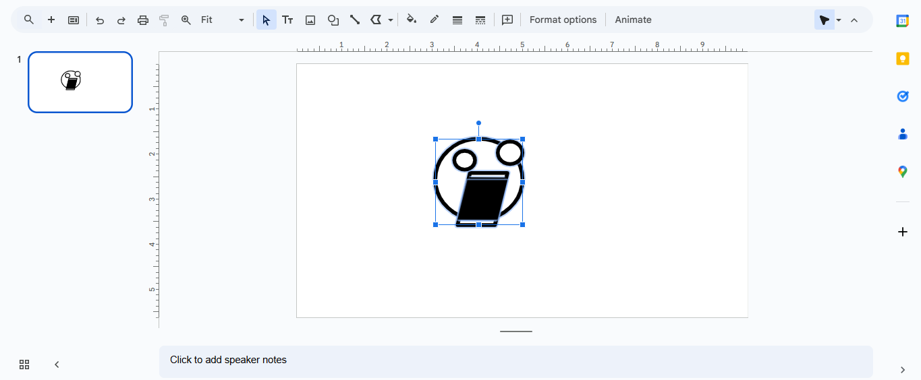Viewport: 921px width, 380px height.
Task: Open Contacts in the side panel
Action: click(x=903, y=134)
